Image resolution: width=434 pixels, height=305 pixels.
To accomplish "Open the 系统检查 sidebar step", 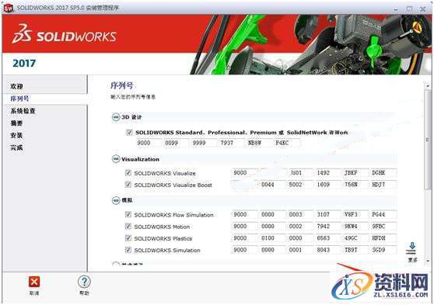I will coord(23,111).
